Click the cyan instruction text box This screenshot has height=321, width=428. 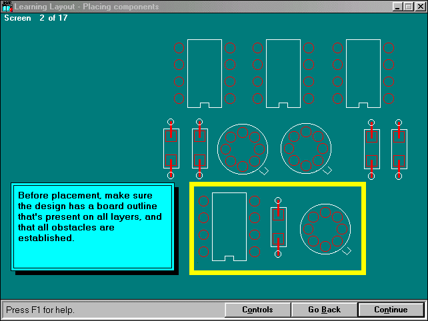point(92,226)
